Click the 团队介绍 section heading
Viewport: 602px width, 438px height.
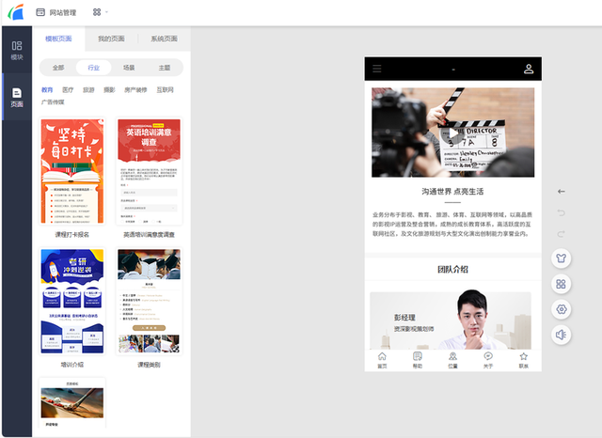452,269
